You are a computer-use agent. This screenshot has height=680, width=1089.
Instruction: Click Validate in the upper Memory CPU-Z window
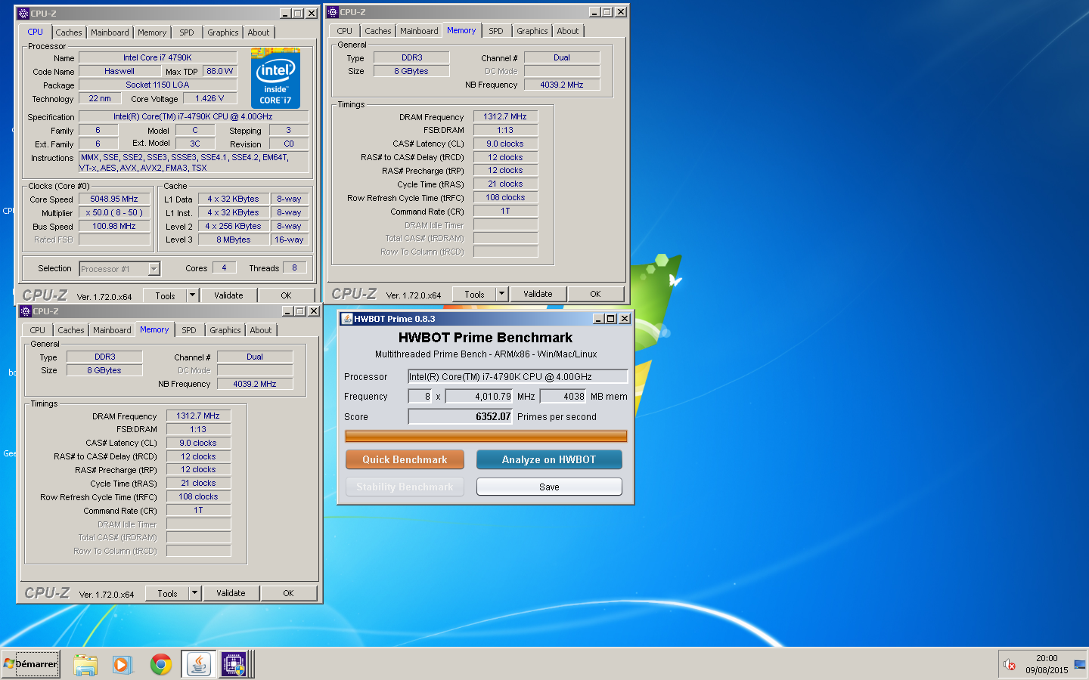[x=538, y=294]
